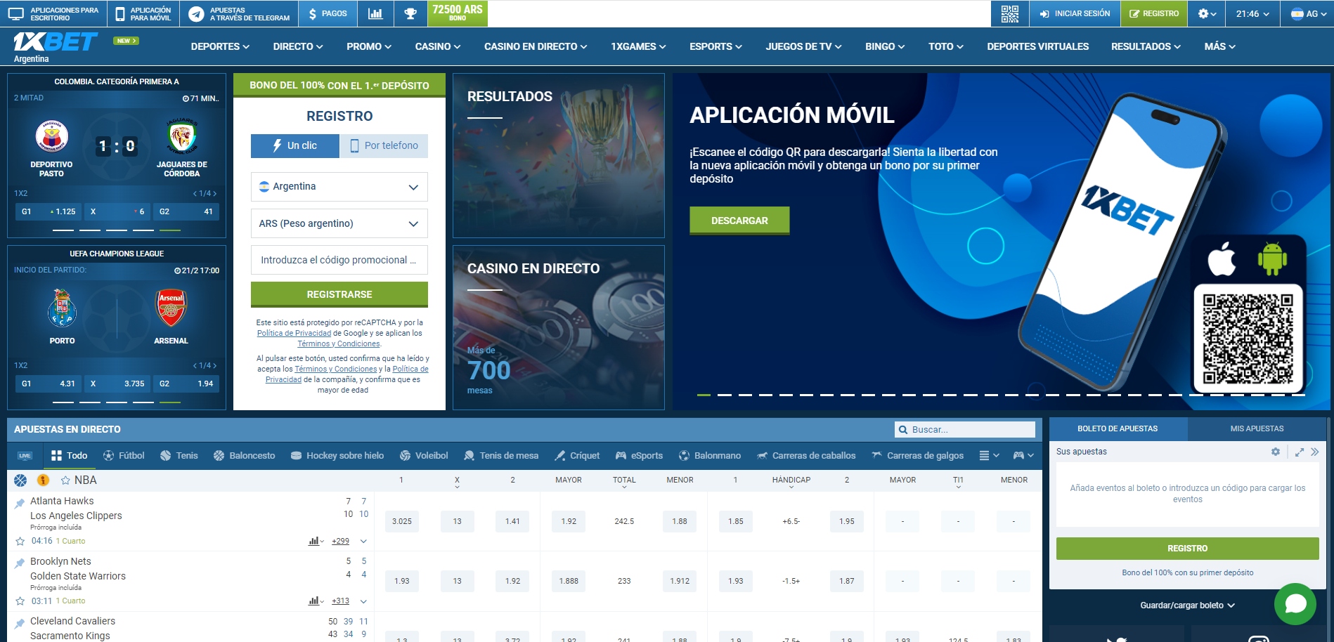Click the promo code input field
Image resolution: width=1334 pixels, height=642 pixels.
[339, 260]
